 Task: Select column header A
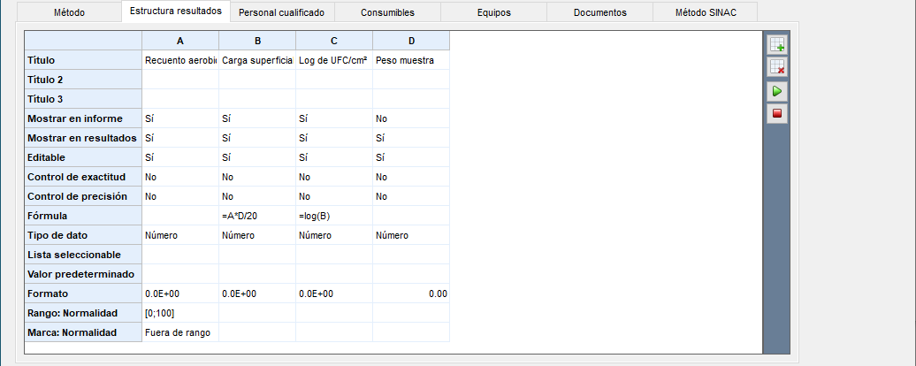point(180,41)
